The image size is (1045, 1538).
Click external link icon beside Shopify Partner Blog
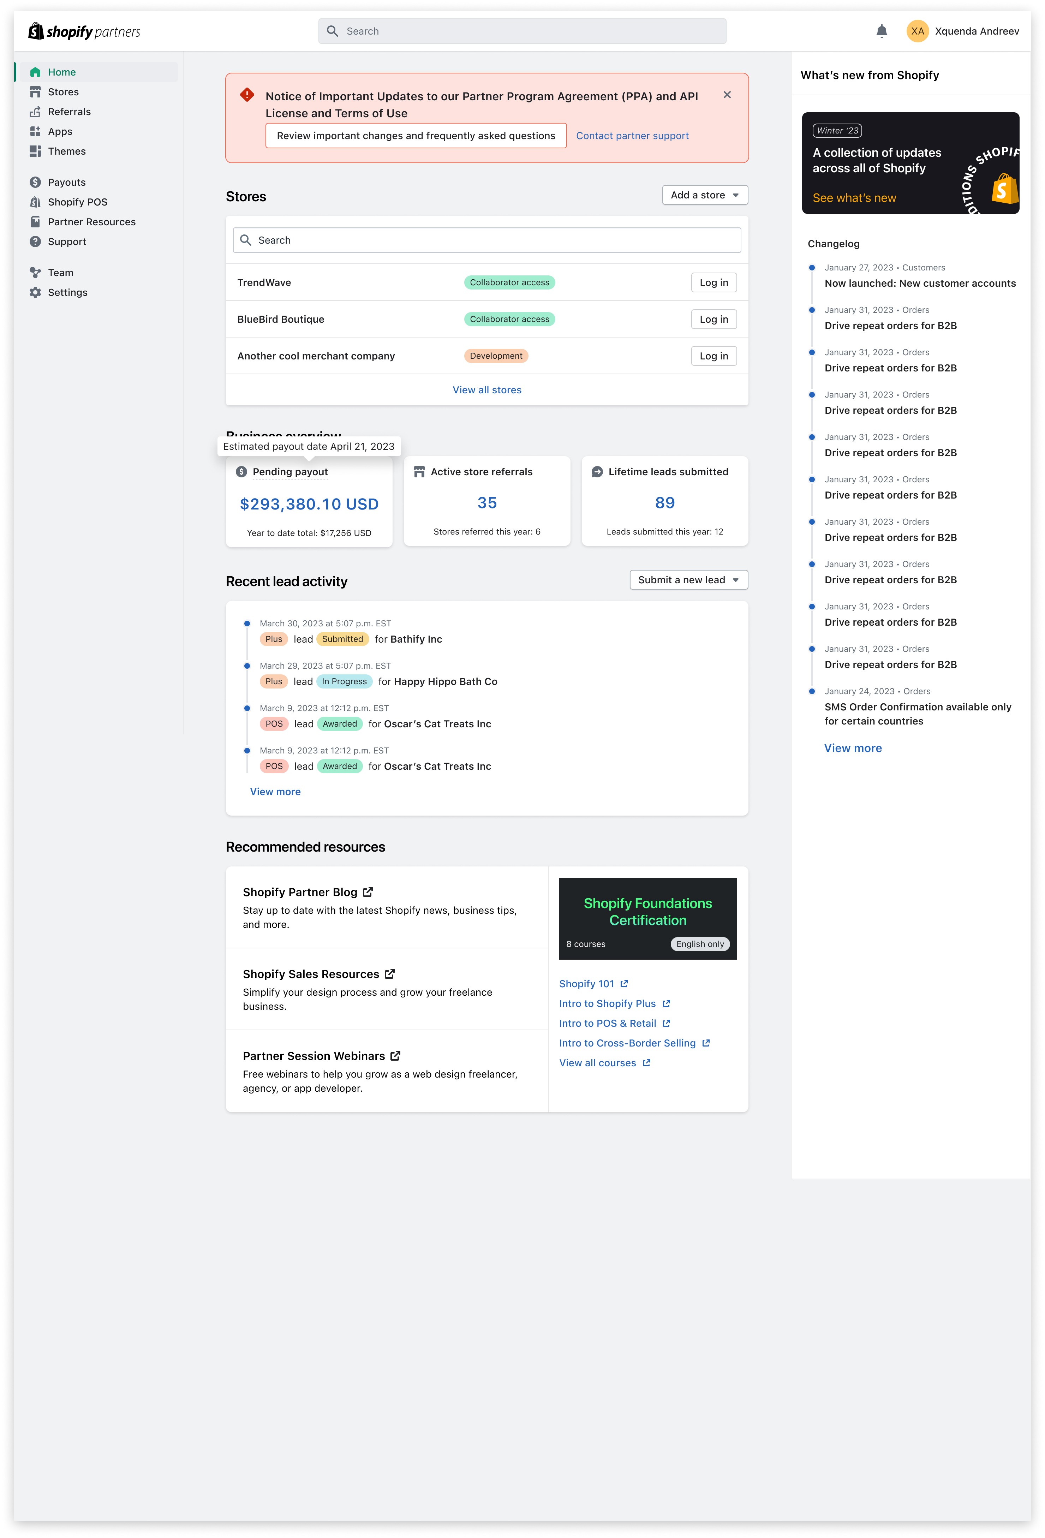[368, 892]
